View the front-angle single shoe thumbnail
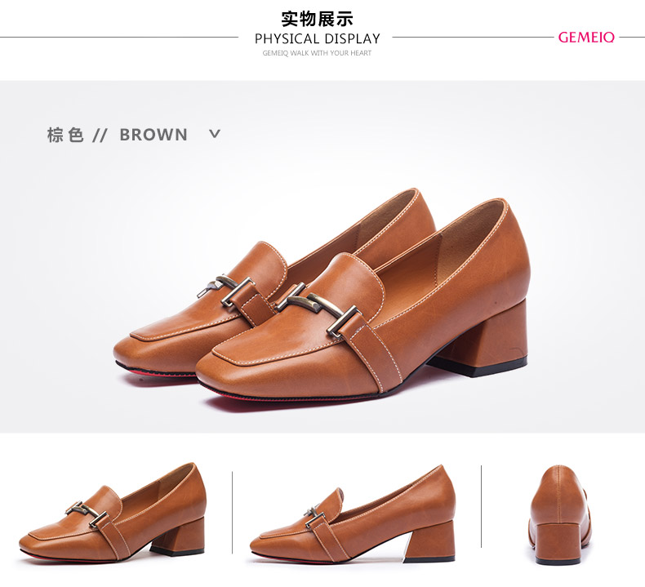 113,513
